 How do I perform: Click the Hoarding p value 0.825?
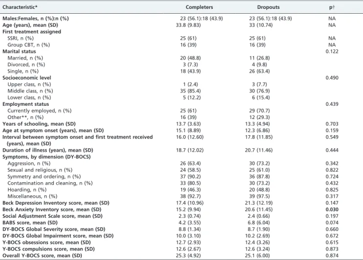tap(332, 190)
